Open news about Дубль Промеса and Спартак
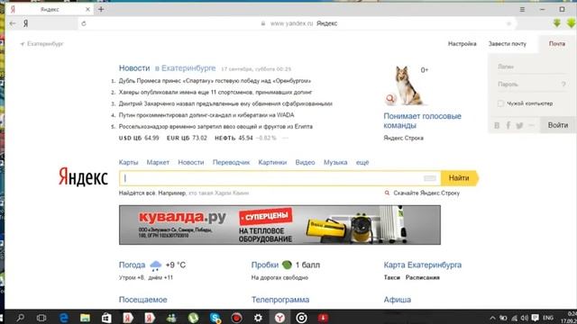Image resolution: width=577 pixels, height=324 pixels. [x=215, y=81]
